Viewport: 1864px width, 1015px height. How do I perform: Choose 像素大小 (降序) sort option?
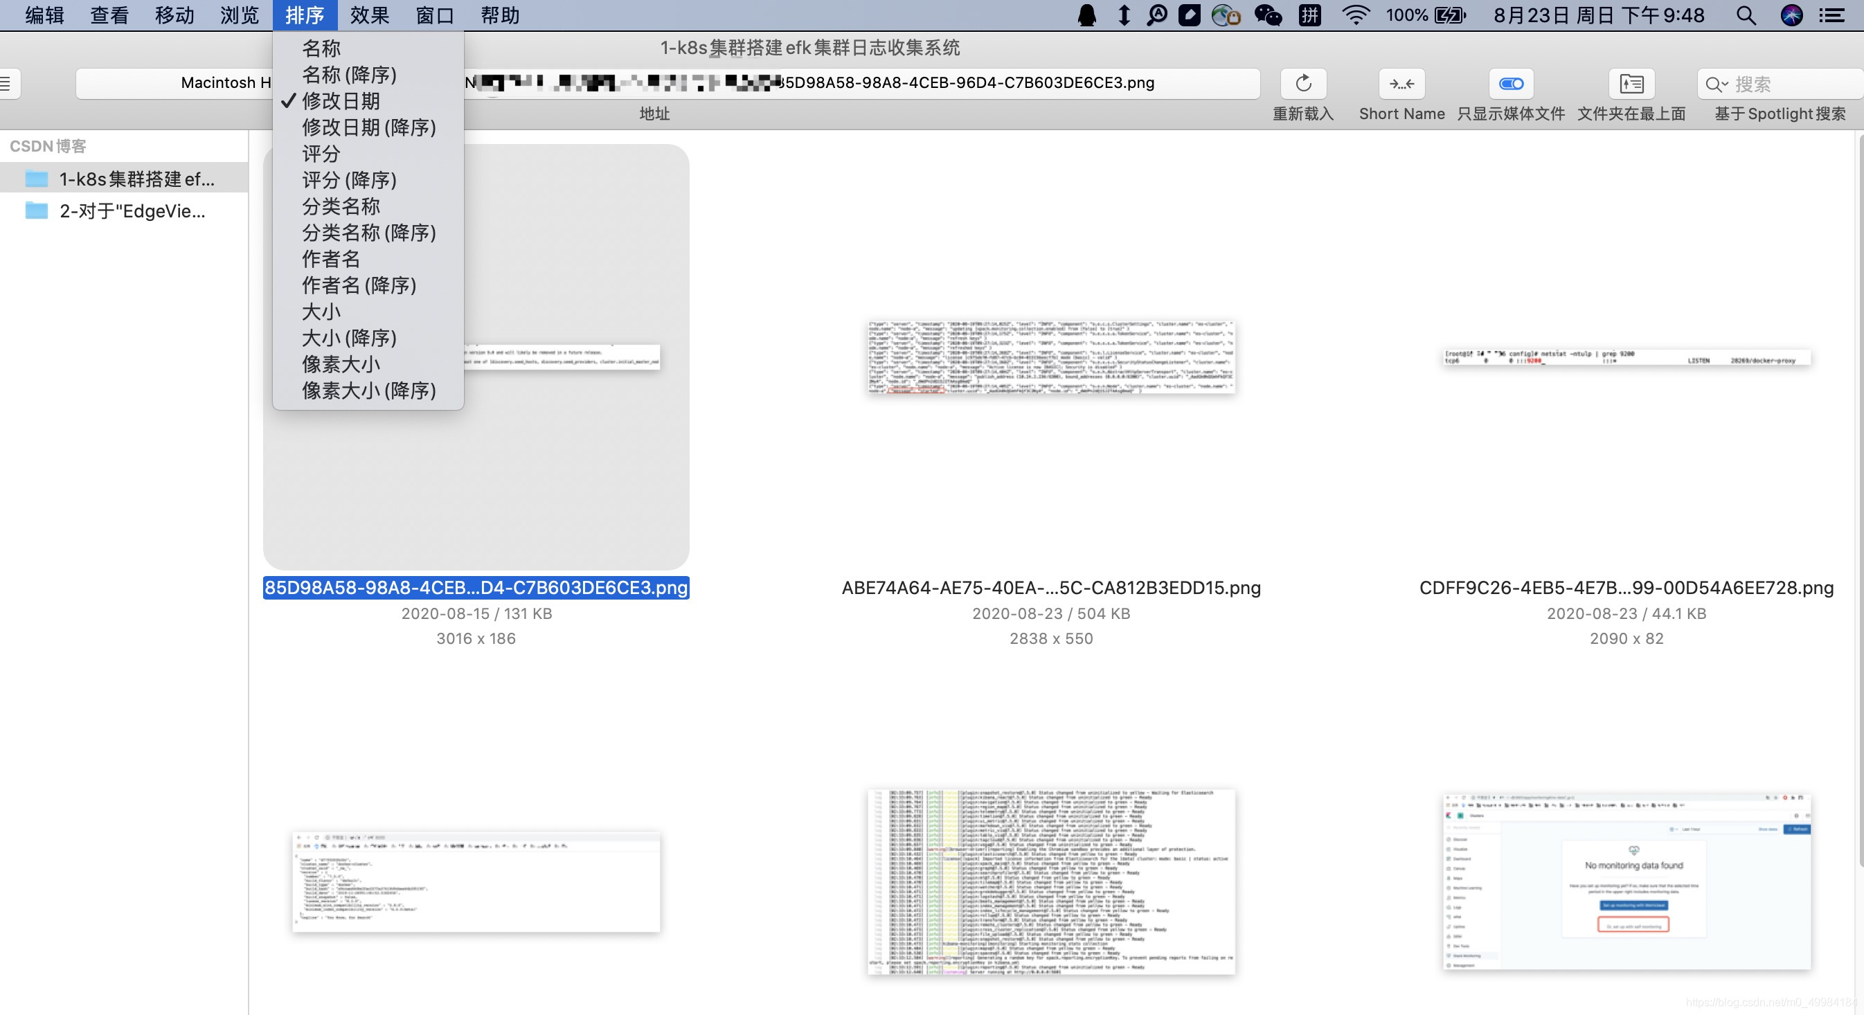coord(368,390)
